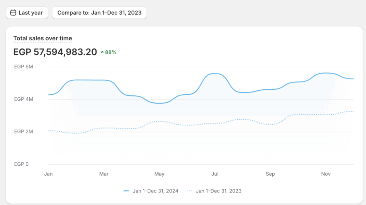Click the EGP 4M y-axis label
This screenshot has height=205, width=366.
[24, 99]
